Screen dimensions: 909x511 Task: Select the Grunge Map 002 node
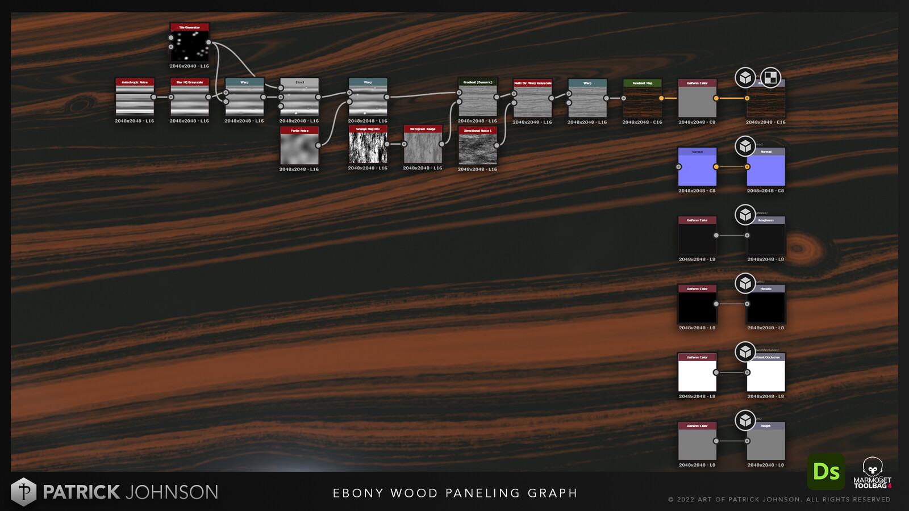(x=368, y=144)
